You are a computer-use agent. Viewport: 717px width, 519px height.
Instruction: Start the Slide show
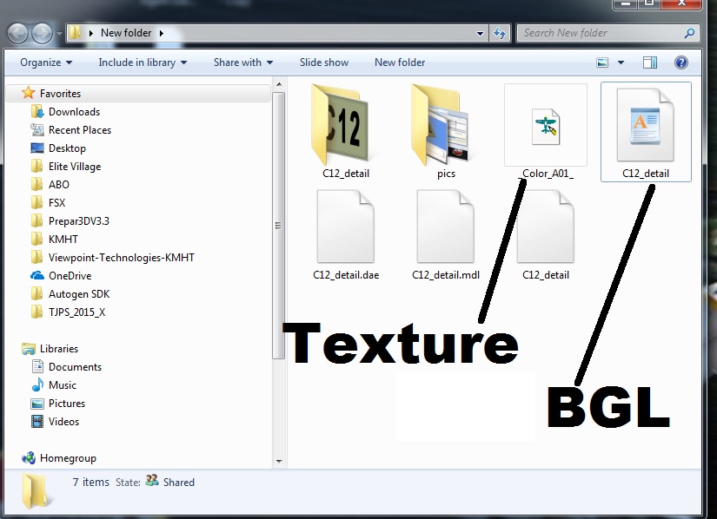[324, 62]
